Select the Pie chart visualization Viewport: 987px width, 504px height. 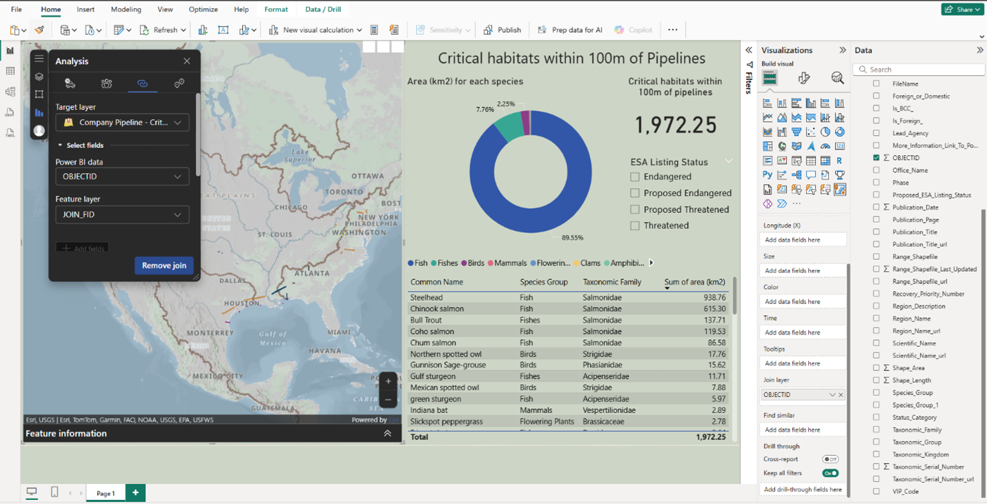pos(824,132)
